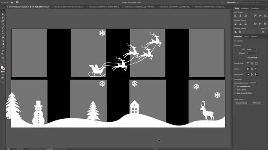Click the Swap Fill and Stroke icon
Image resolution: width=268 pixels, height=150 pixels.
click(x=4, y=65)
